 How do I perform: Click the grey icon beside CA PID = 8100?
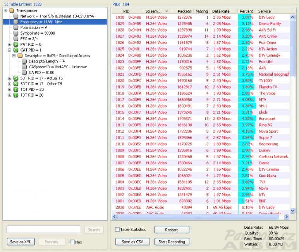(24, 72)
